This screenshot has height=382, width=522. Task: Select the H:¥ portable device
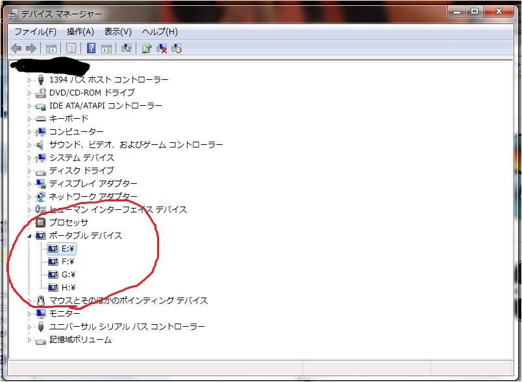[x=62, y=288]
